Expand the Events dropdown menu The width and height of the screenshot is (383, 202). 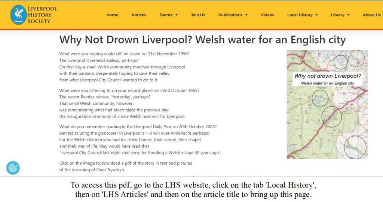[x=168, y=15]
